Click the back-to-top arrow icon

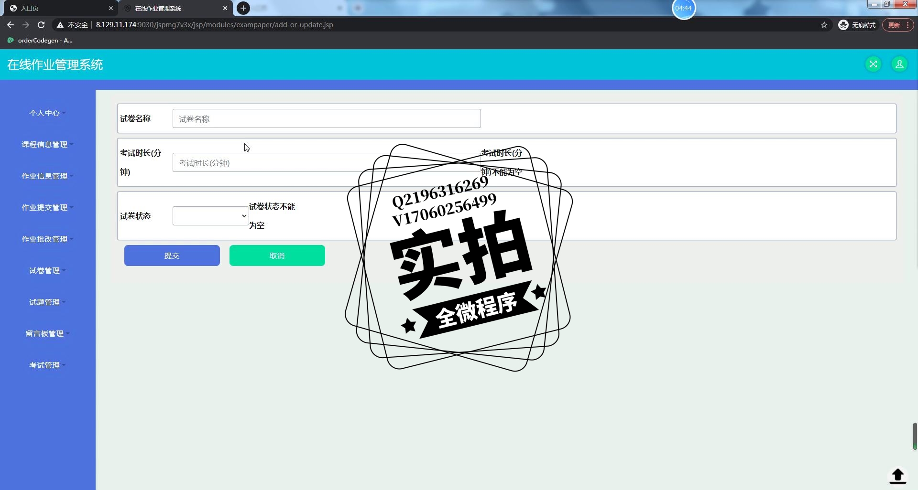897,476
